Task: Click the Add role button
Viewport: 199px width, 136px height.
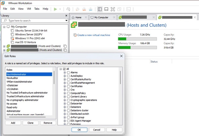Action: tap(13, 123)
